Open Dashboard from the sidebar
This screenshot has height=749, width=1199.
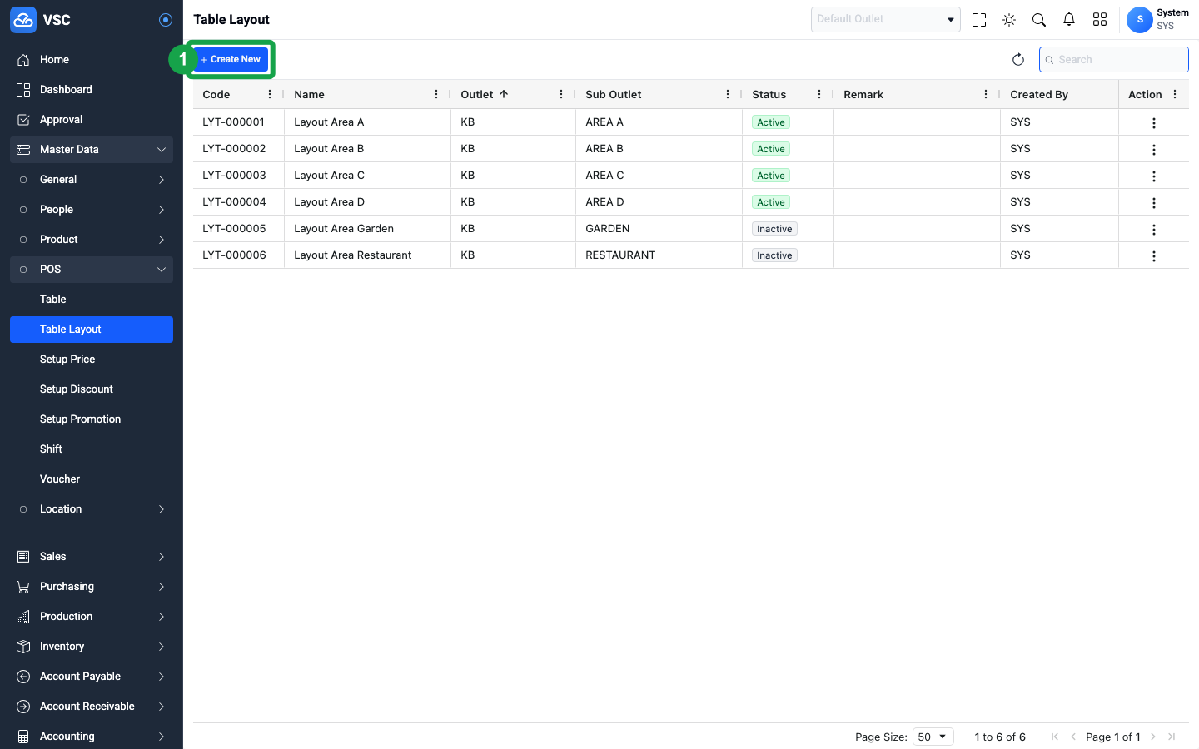point(92,90)
